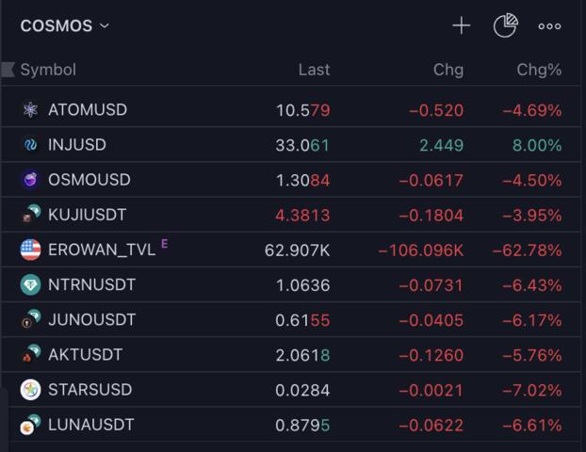Click the OSMOUSD purple logo icon
The width and height of the screenshot is (586, 452).
click(30, 180)
